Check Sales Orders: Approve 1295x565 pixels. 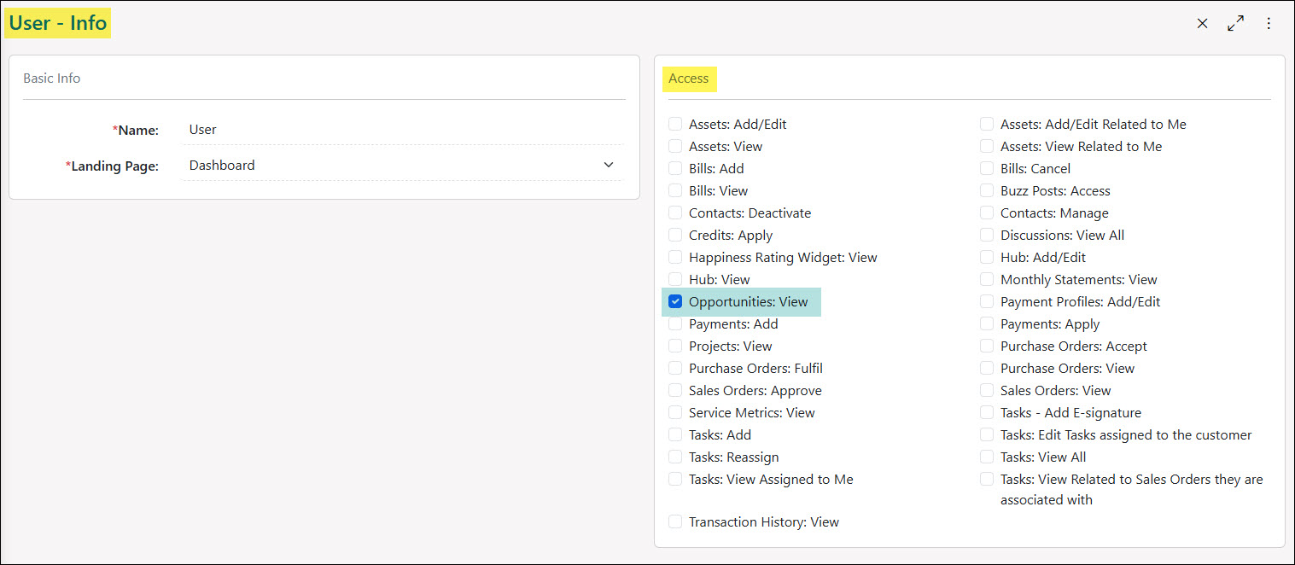tap(675, 390)
